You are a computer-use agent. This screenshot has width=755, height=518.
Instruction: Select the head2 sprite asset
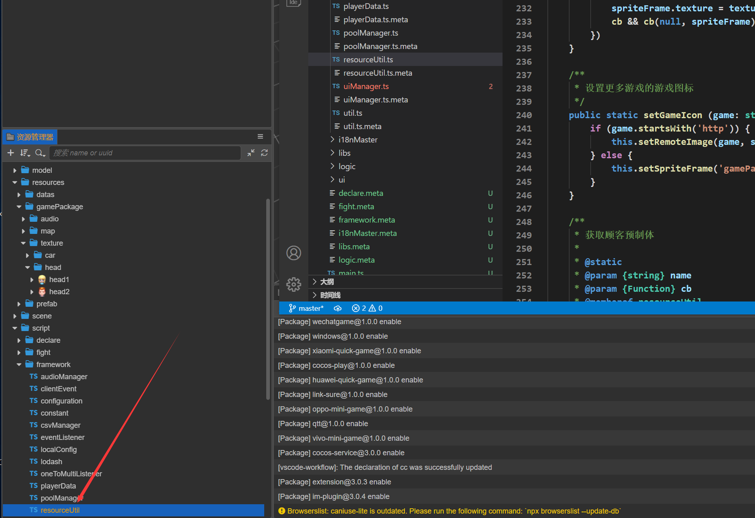[x=59, y=292]
